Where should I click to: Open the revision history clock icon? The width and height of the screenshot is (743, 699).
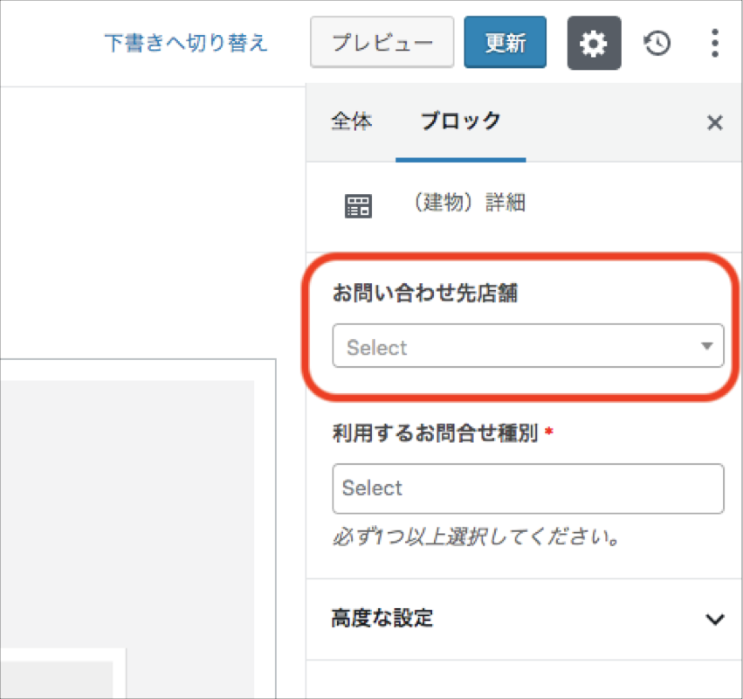[x=657, y=43]
